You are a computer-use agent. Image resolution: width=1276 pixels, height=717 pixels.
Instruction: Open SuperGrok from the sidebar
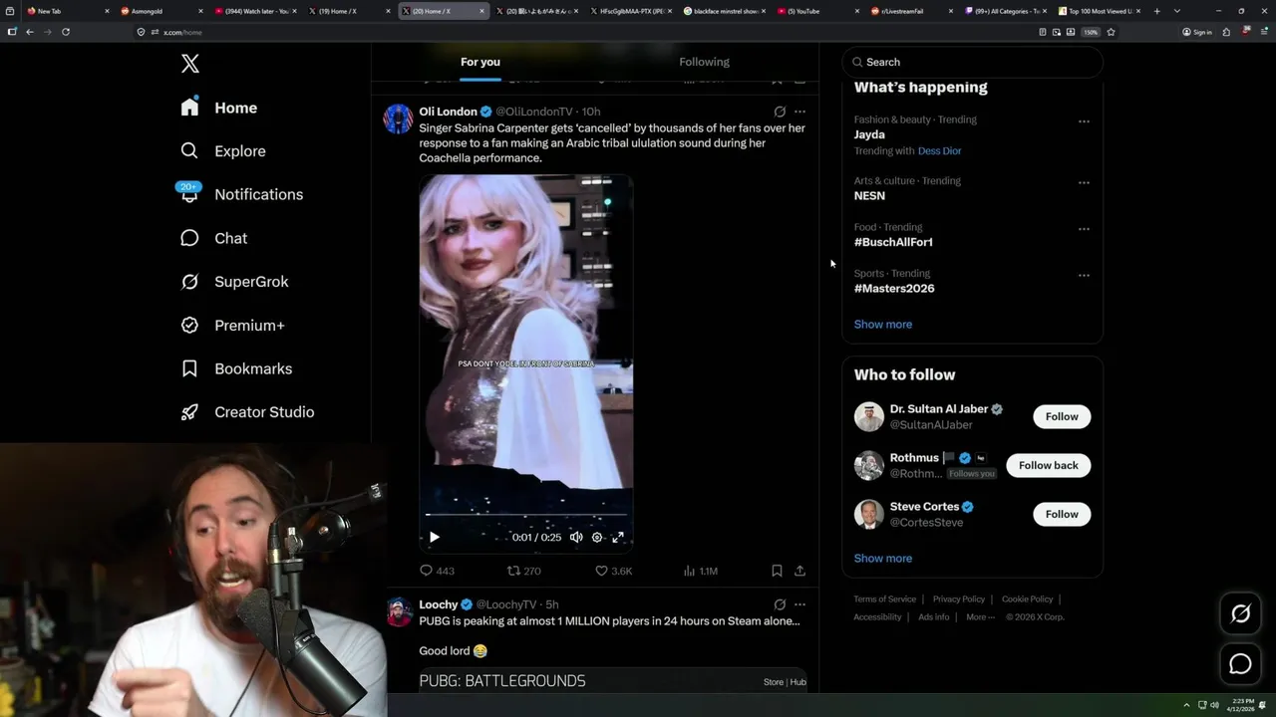tap(234, 282)
